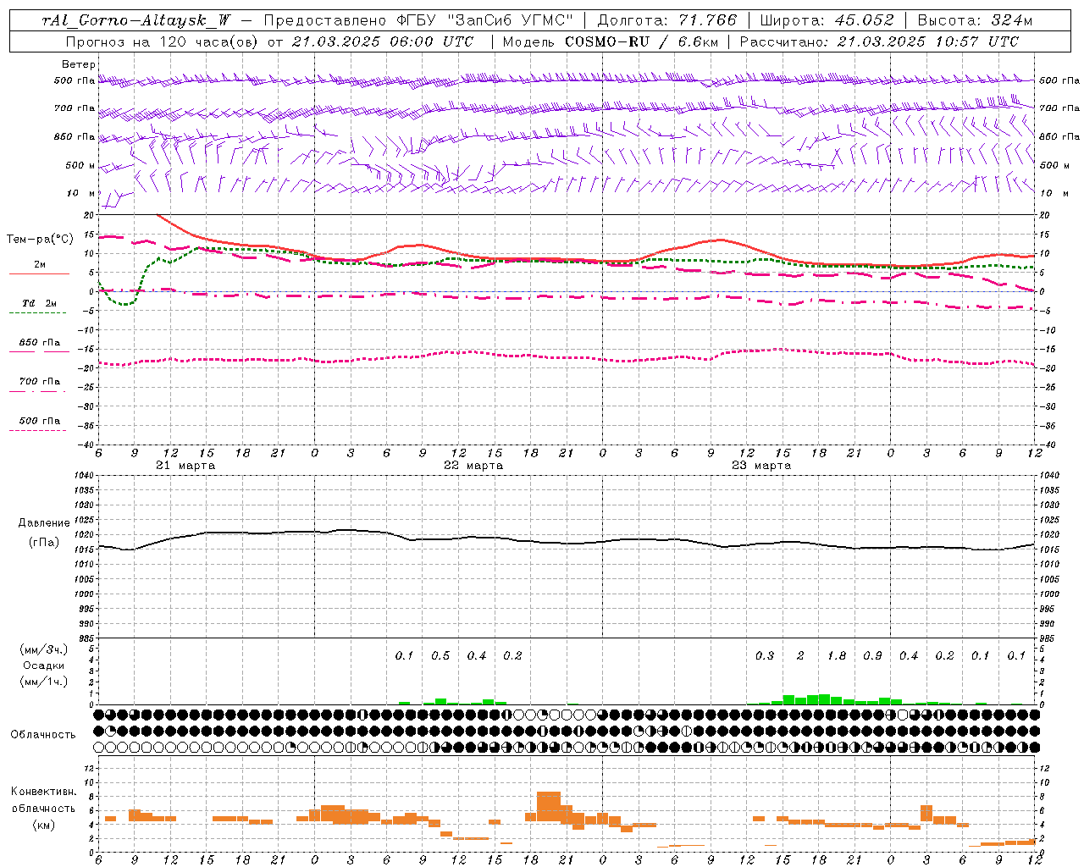Screen dimensions: 1084x867
Task: Click the '850 гПа' temperature legend entry
Action: coord(40,343)
